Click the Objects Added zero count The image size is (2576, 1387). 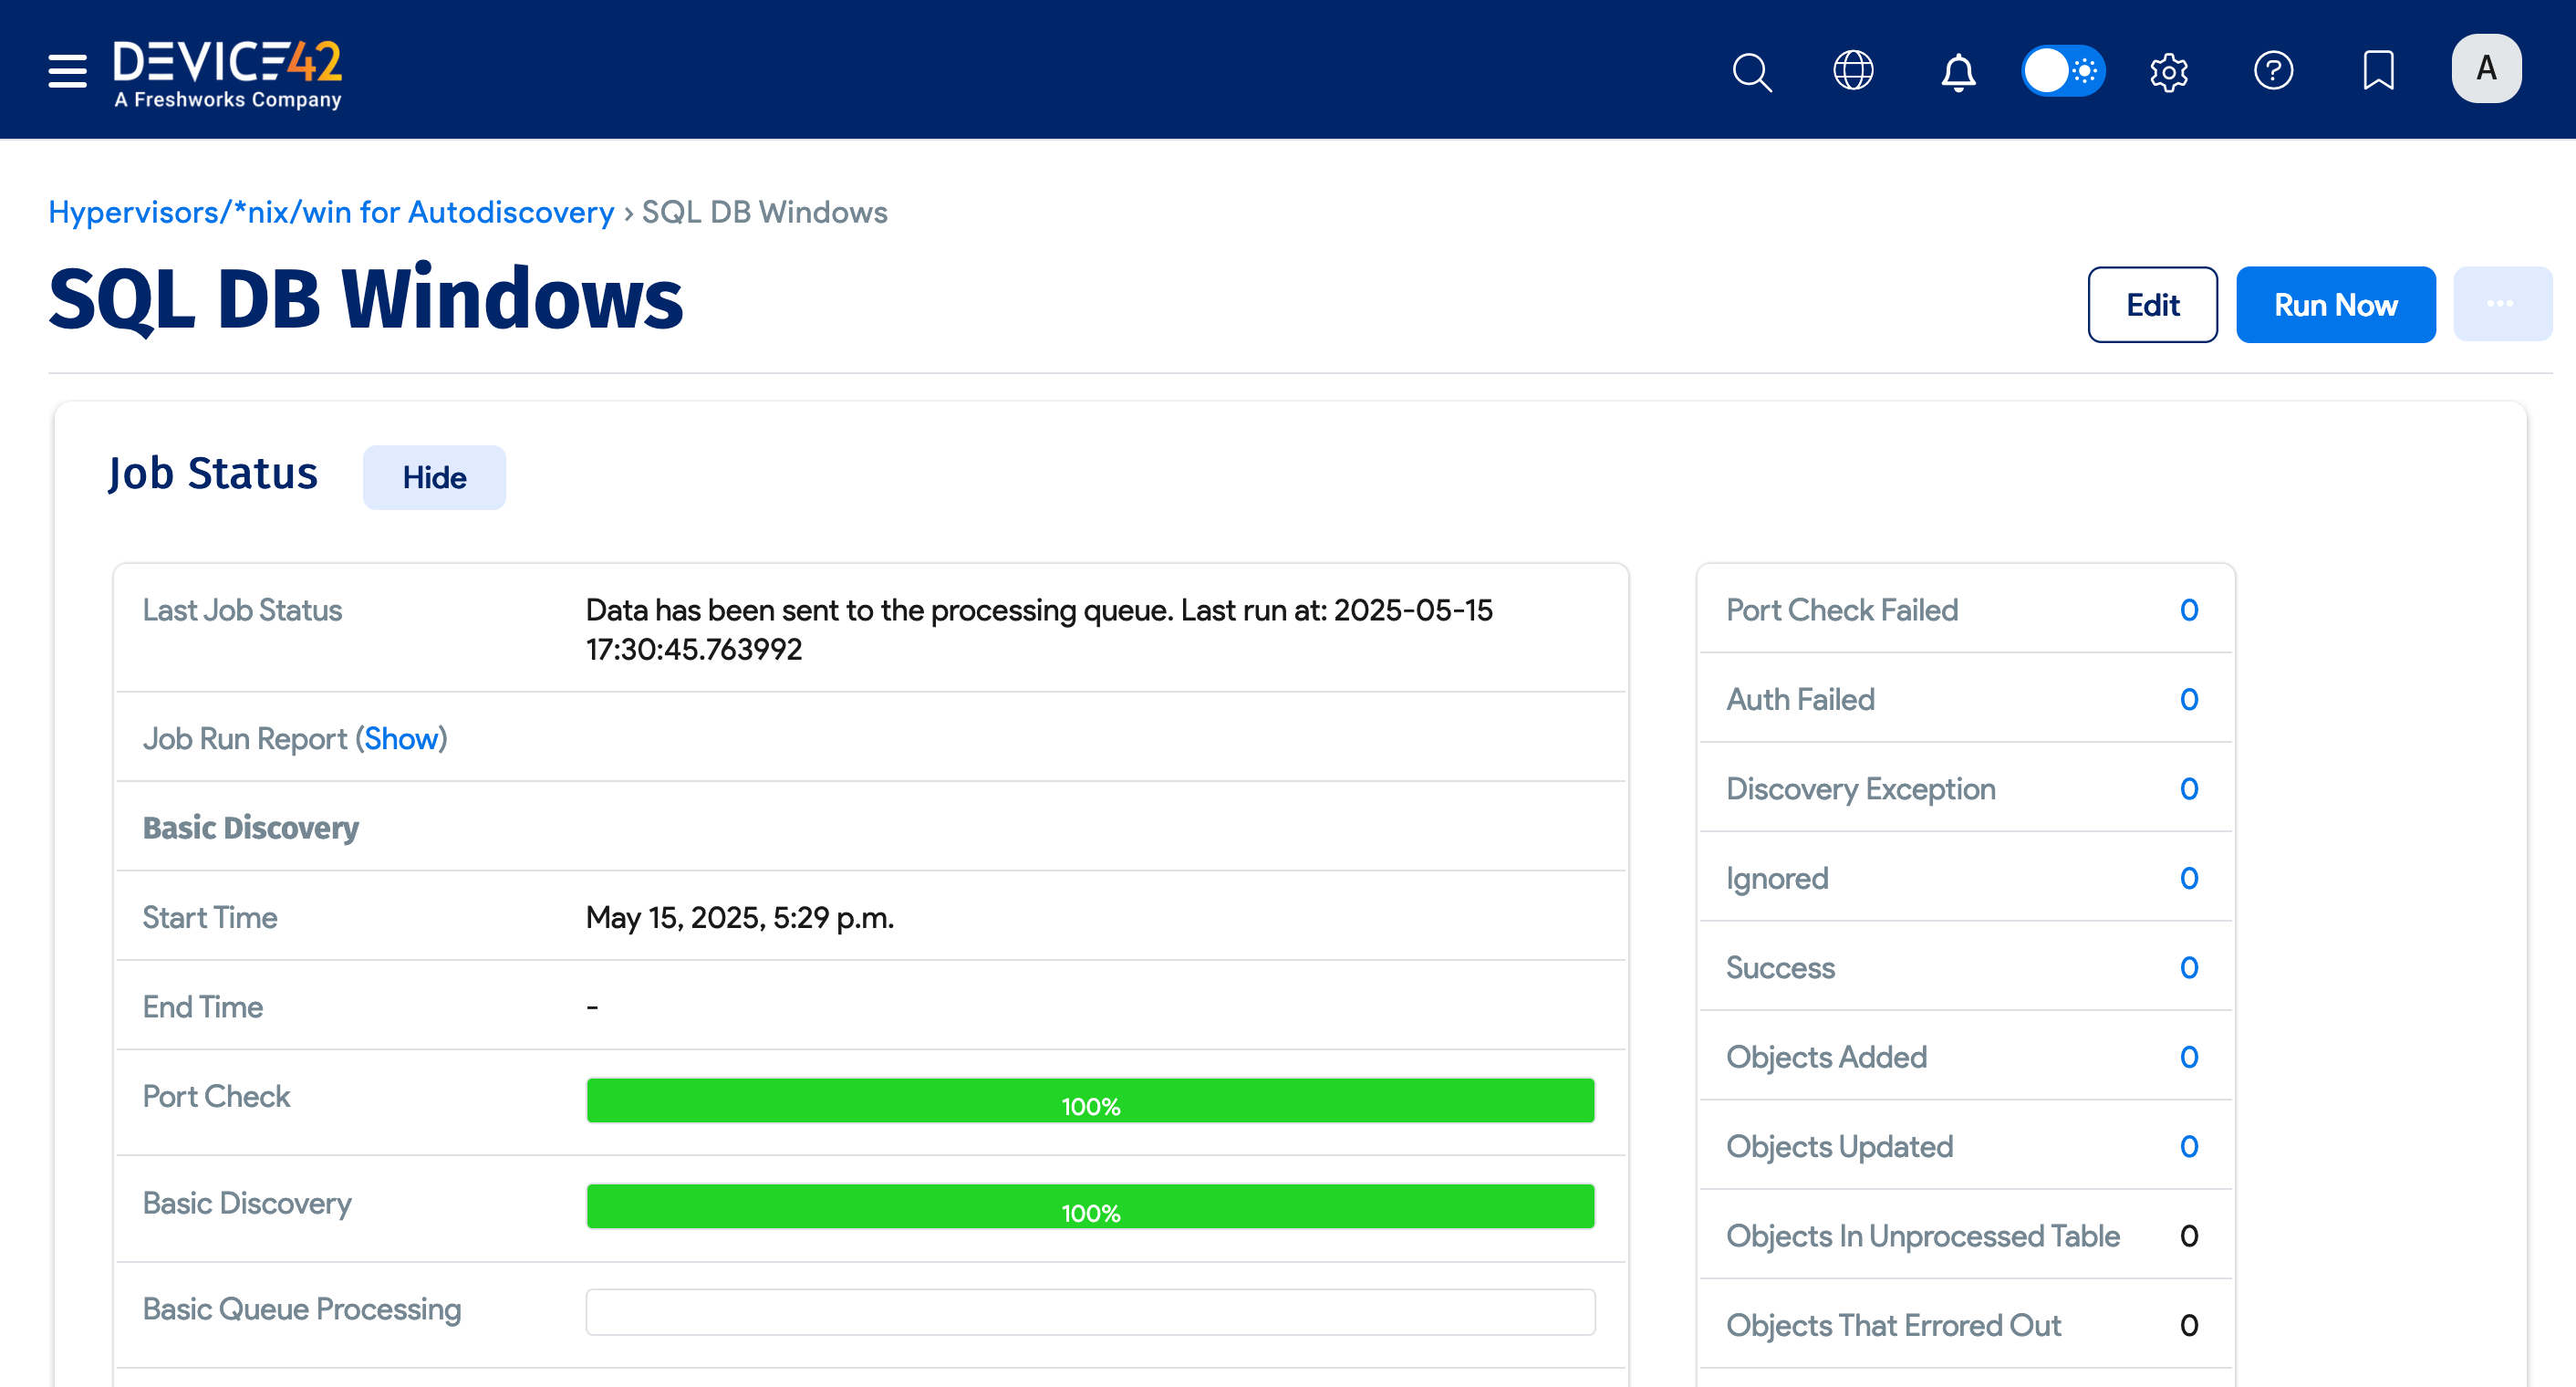[2190, 1057]
